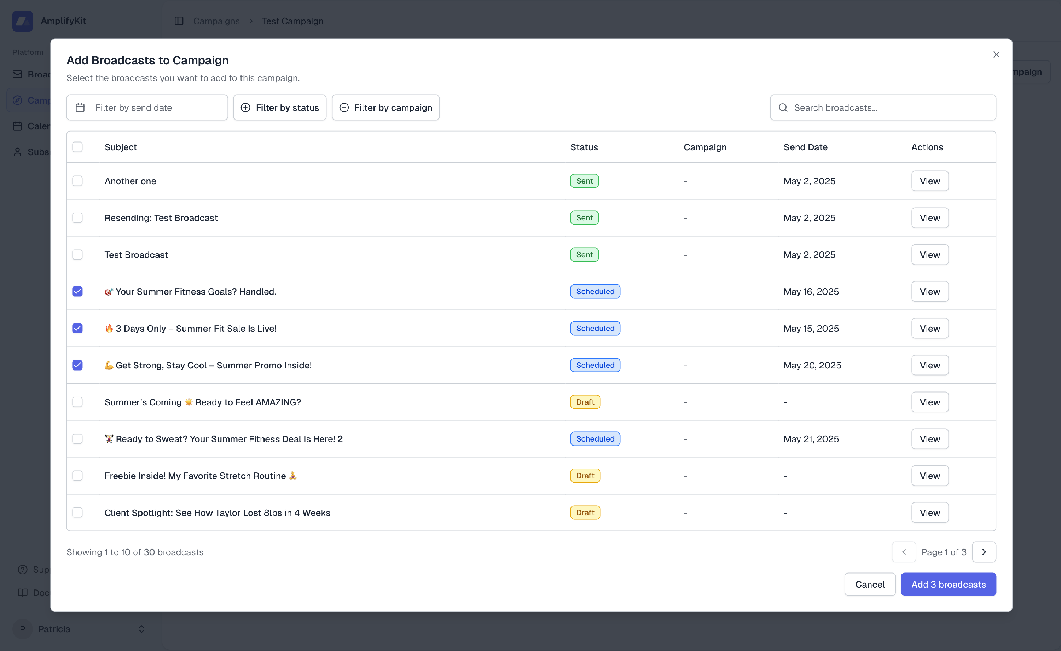
Task: Click the magnifier icon in search box
Action: [783, 107]
